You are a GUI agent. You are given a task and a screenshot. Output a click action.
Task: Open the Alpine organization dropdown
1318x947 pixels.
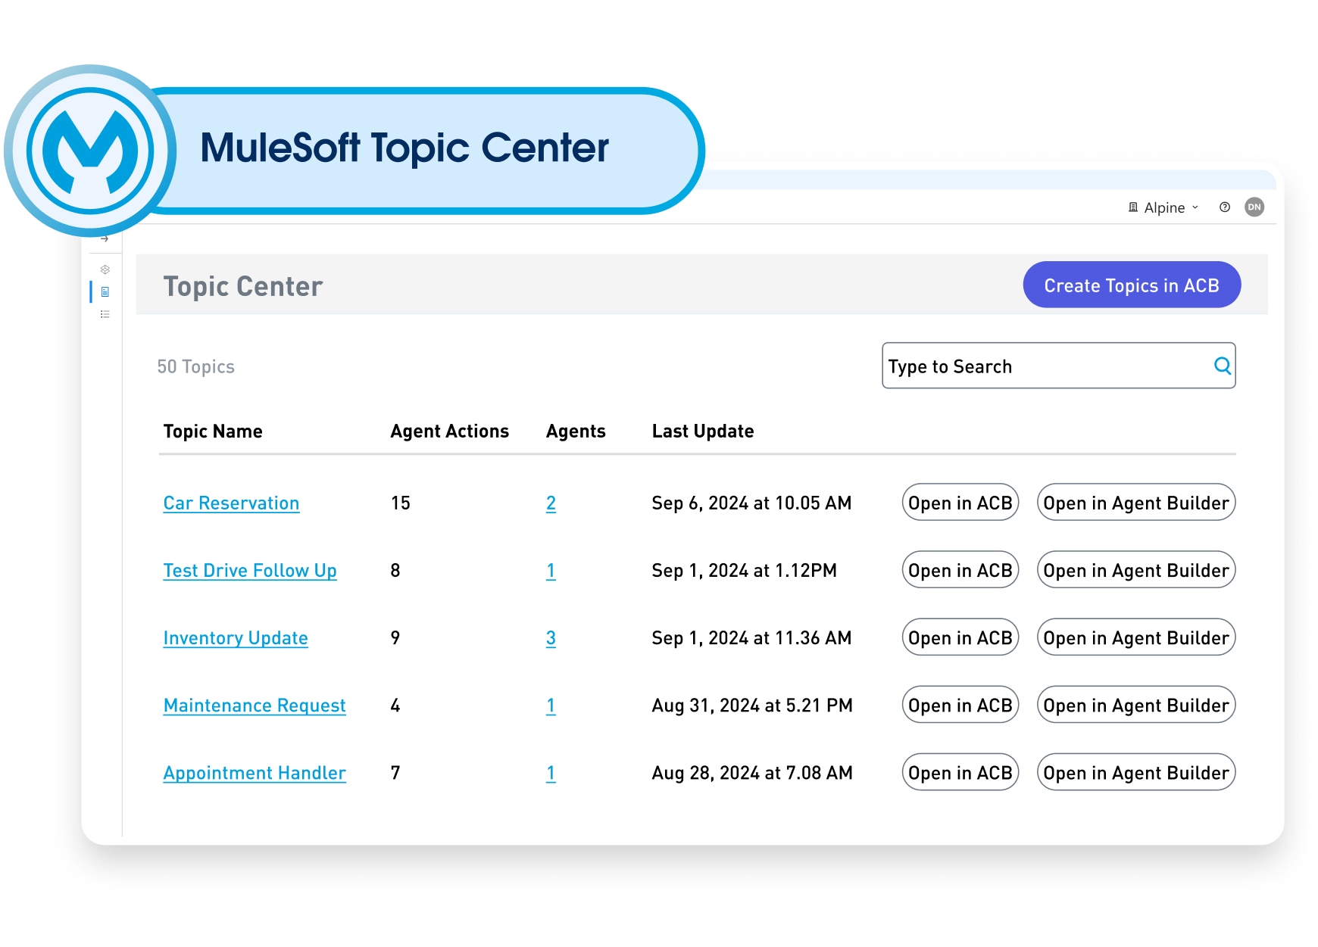click(x=1163, y=207)
